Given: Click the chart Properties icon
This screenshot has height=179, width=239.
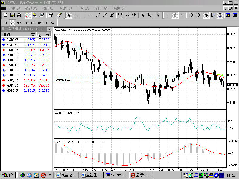Looking at the screenshot, I should pos(50,15).
